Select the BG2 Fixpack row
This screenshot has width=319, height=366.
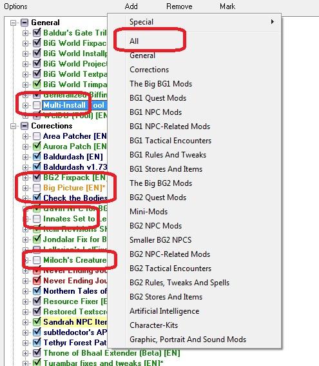75,178
